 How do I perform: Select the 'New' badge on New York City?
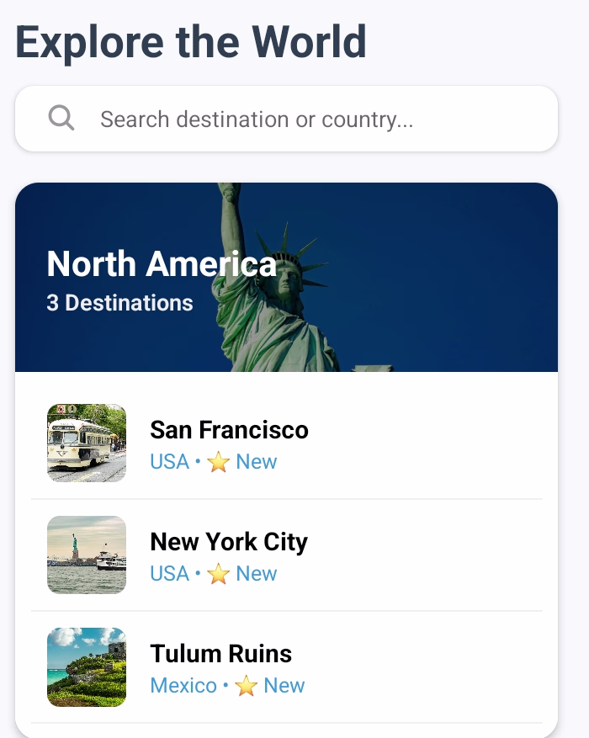(x=255, y=573)
